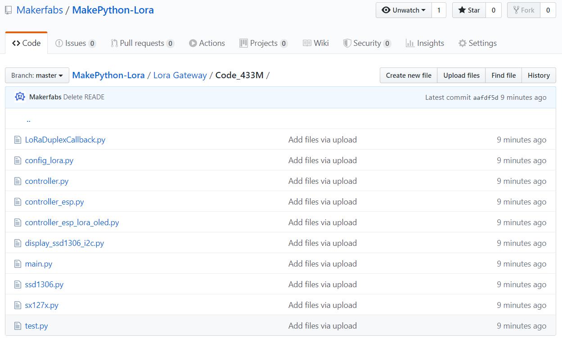Click file icon next to display_ssd1306_i2c.py

pos(18,243)
